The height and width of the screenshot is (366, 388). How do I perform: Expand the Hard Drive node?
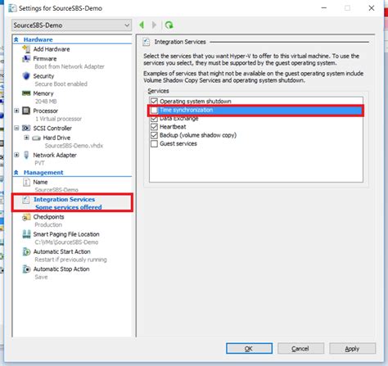pos(26,138)
